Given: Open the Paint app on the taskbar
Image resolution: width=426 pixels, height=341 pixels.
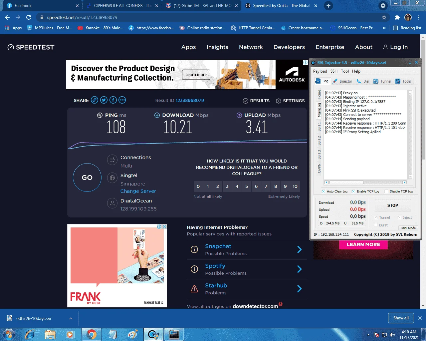Looking at the screenshot, I should click(x=132, y=334).
